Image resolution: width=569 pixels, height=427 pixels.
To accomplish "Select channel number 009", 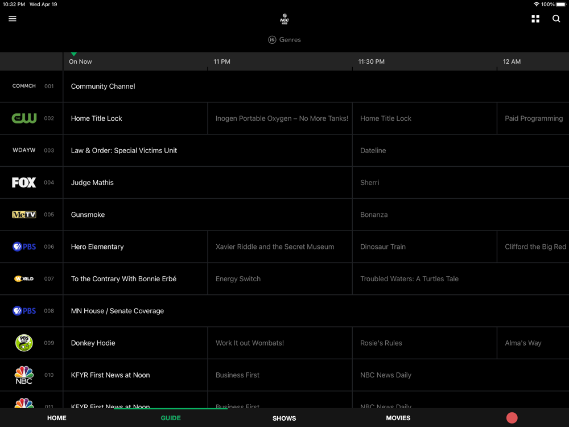I will 49,343.
